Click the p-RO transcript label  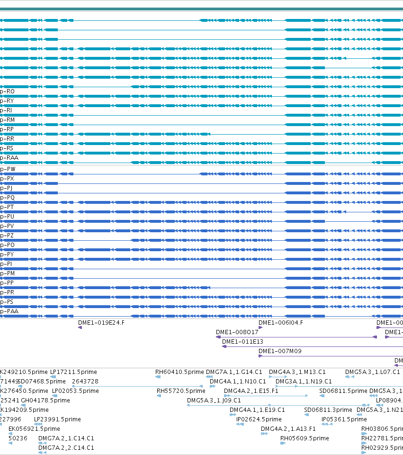[7, 91]
